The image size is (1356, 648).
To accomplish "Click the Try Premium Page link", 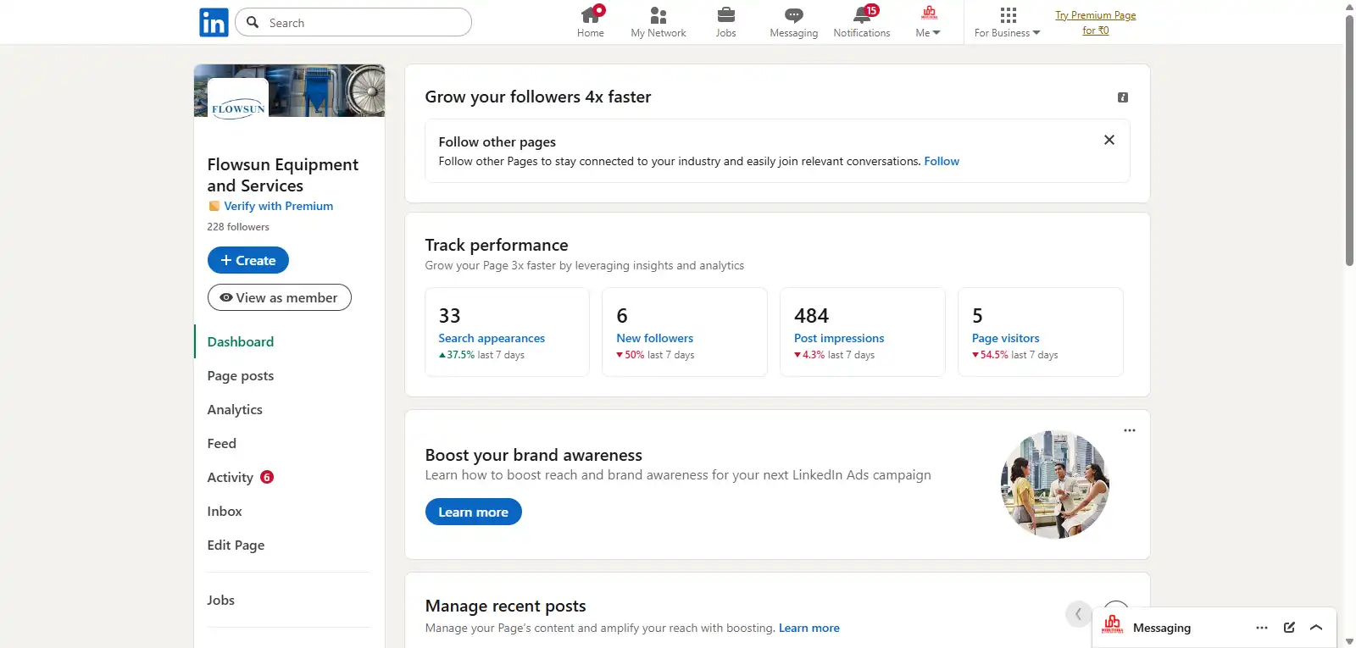I will [1096, 23].
